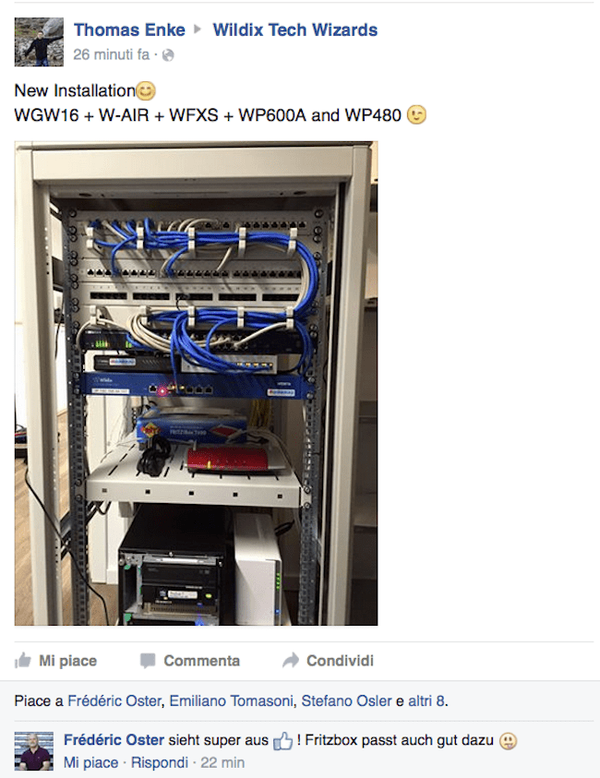Viewport: 600px width, 778px height.
Task: Click the public globe privacy icon
Action: coord(168,55)
